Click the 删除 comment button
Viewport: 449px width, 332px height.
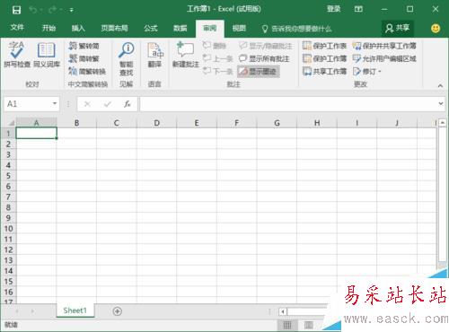point(215,46)
